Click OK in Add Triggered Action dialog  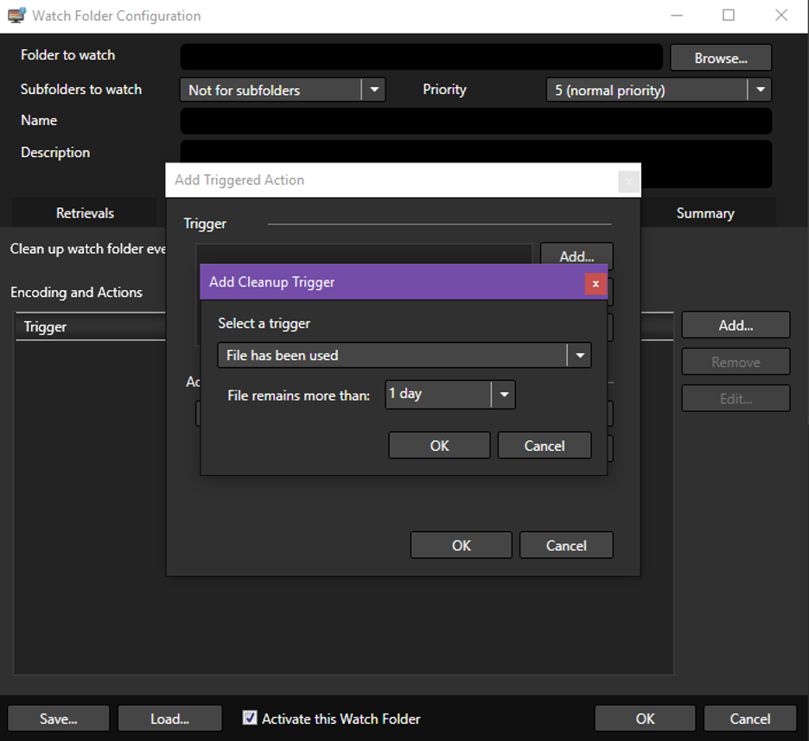(462, 546)
